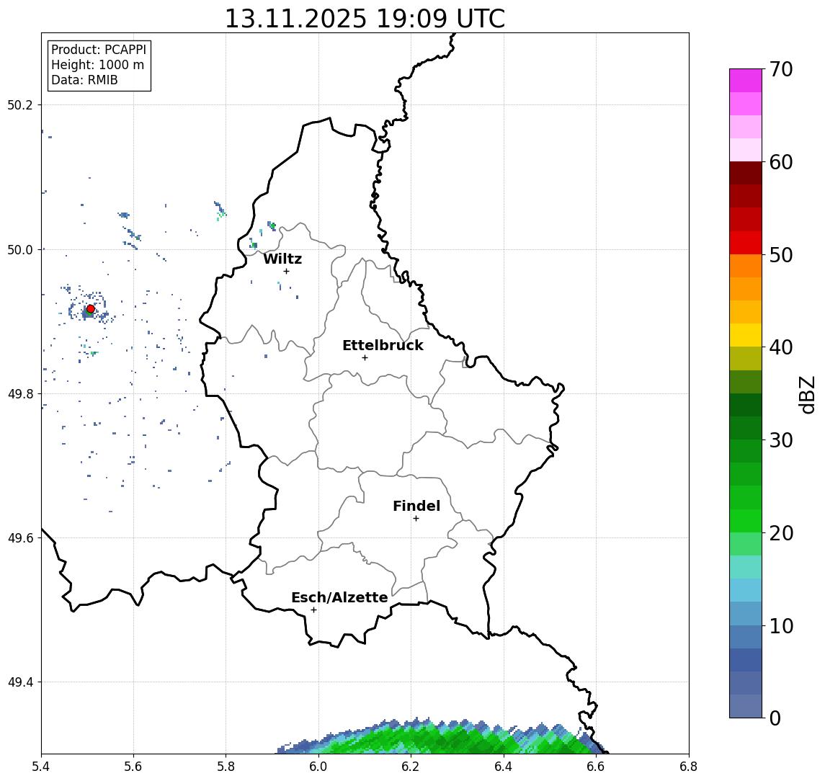This screenshot has height=781, width=825.
Task: Click the longitude tick label 6.4
Action: 504,767
